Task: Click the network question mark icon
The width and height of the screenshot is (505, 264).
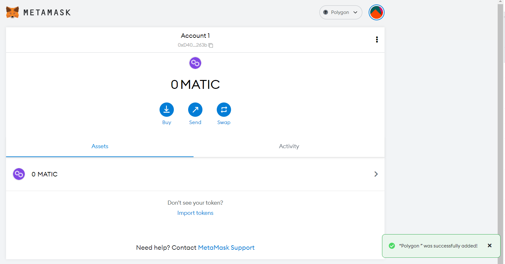Action: (325, 12)
